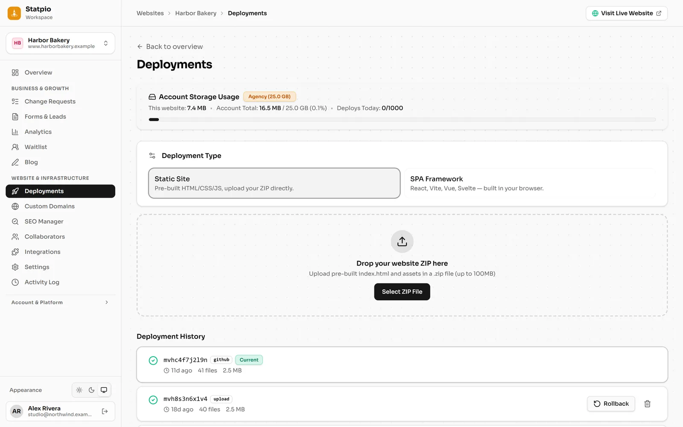Switch appearance to system mode
Screen dimensions: 683x427
coord(104,390)
